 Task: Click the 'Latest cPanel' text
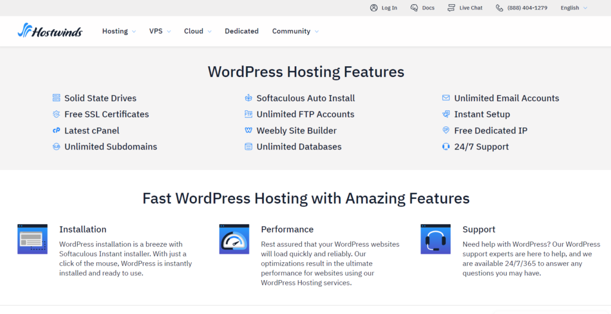92,130
